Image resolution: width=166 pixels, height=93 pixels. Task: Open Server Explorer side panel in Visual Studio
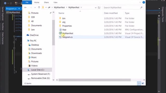click(3, 14)
